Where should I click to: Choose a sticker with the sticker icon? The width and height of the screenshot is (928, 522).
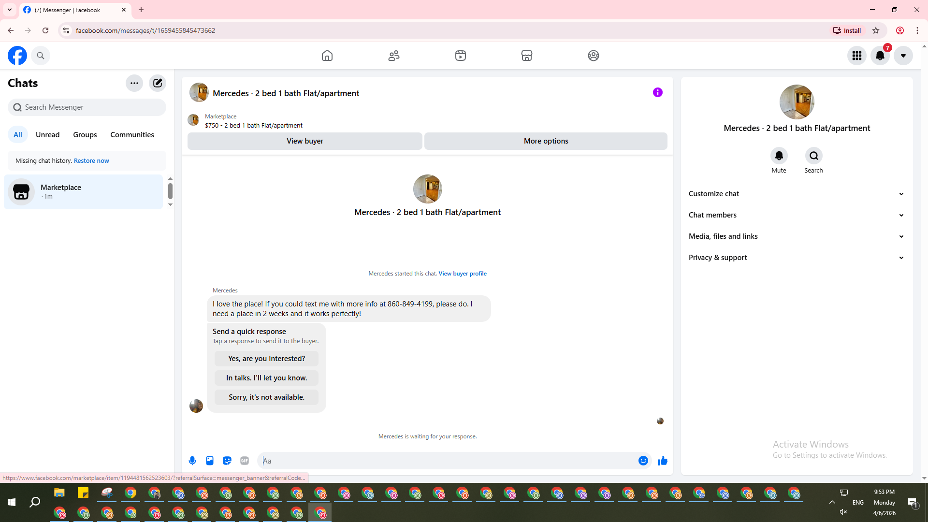[x=227, y=461]
